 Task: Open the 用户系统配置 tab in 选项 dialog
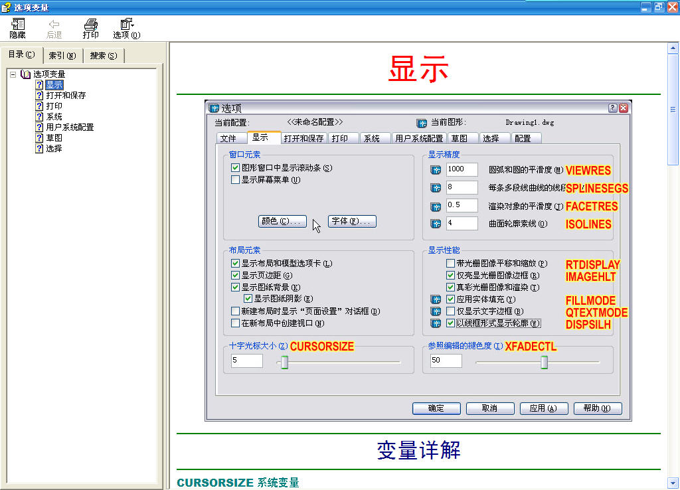(x=419, y=138)
